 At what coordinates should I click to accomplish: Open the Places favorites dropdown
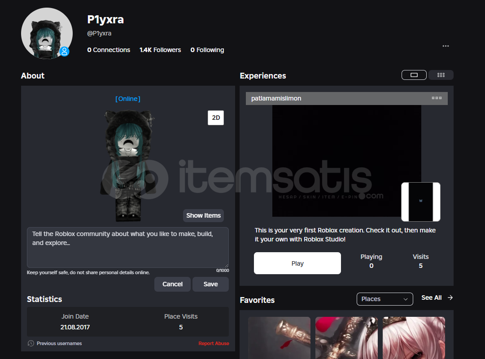click(385, 299)
